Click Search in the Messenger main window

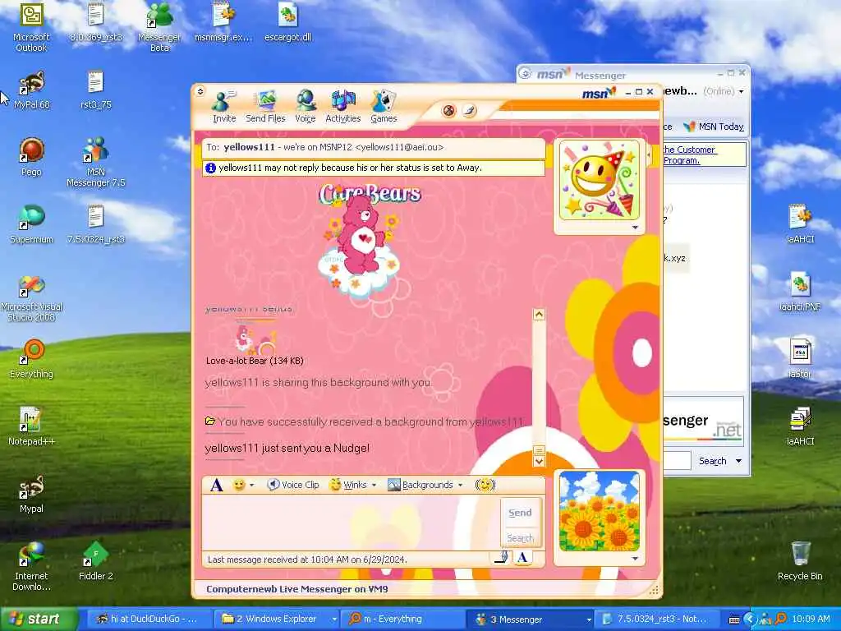click(712, 461)
